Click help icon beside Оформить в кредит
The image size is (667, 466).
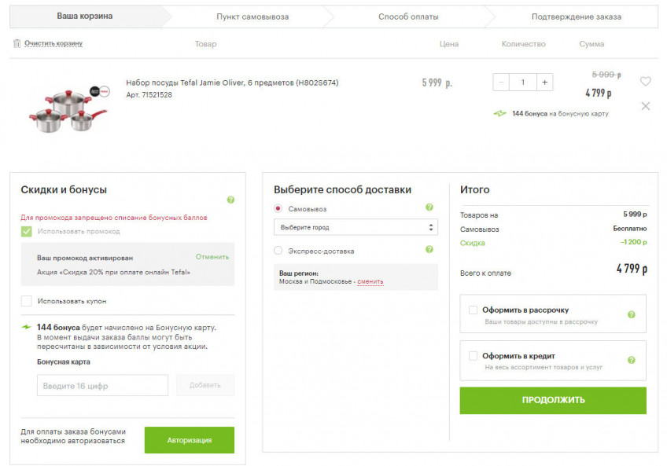pos(631,361)
